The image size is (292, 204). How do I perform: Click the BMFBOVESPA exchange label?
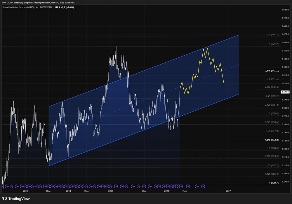(x=46, y=7)
